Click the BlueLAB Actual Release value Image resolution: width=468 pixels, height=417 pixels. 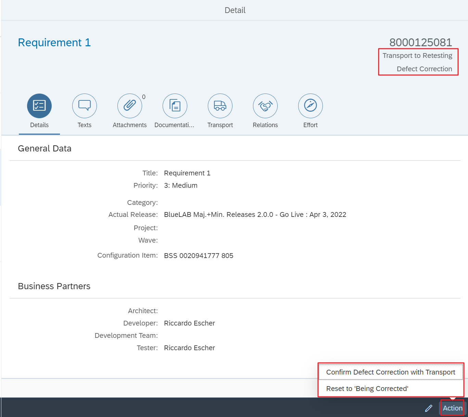(255, 214)
